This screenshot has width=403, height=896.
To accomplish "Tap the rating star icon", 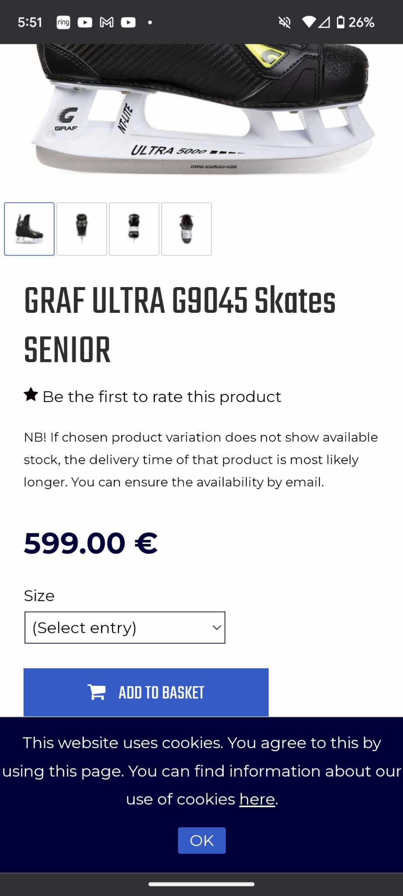I will tap(31, 395).
